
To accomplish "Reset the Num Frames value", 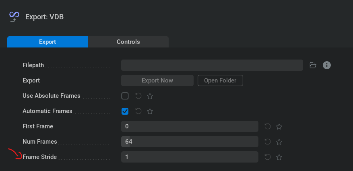I will point(268,142).
